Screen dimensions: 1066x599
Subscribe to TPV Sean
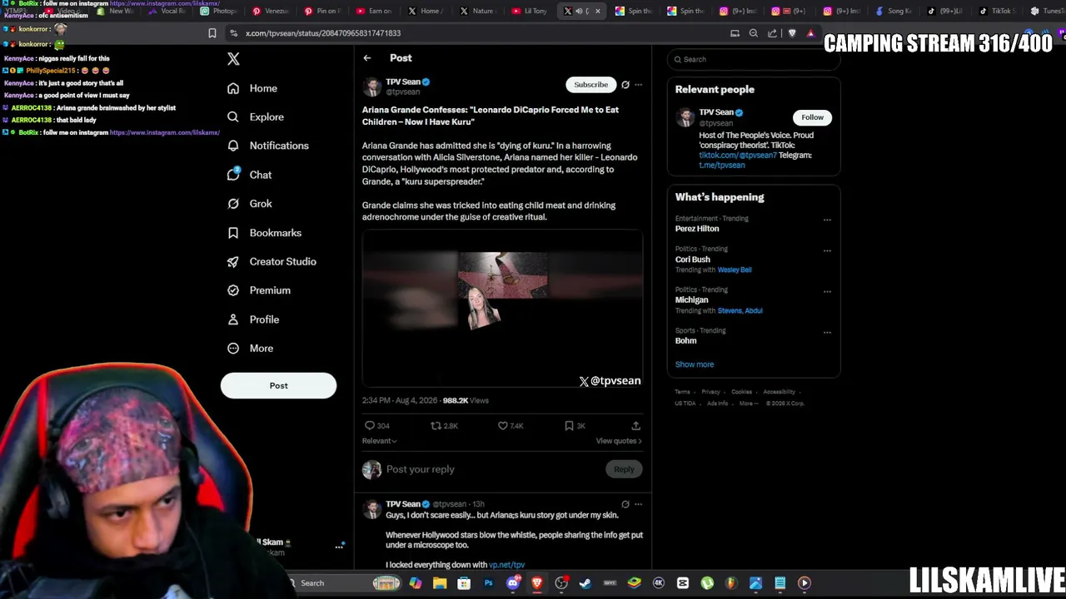tap(590, 85)
